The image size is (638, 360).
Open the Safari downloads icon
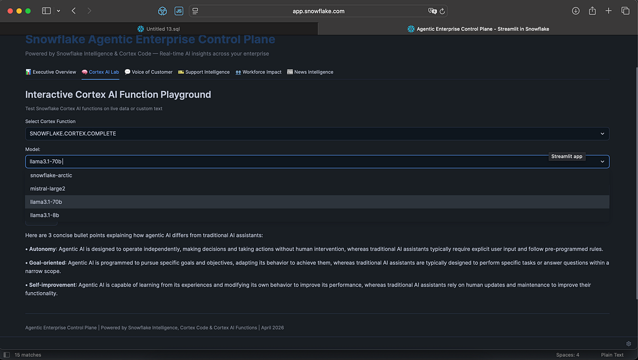(575, 11)
